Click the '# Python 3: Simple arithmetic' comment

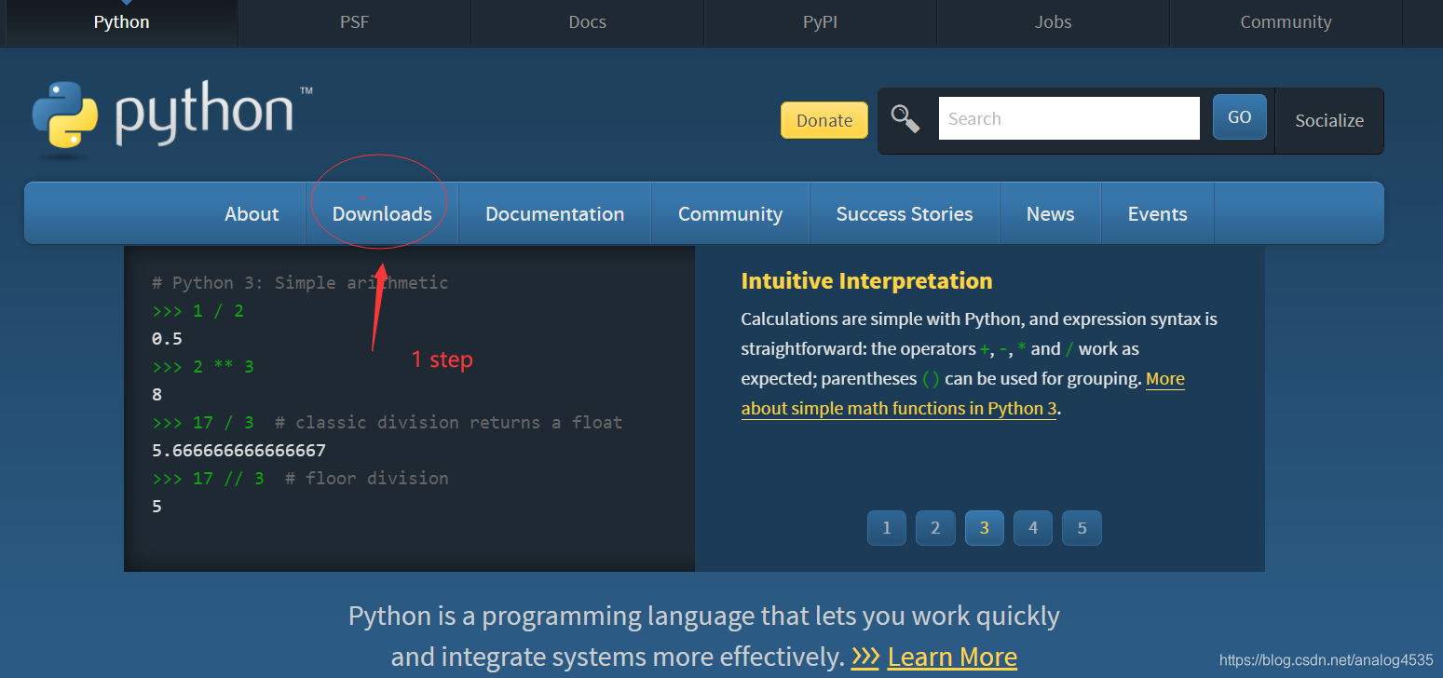[300, 283]
